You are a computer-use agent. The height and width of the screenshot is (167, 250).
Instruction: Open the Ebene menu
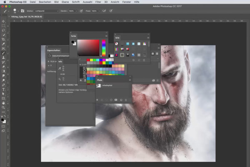[65, 2]
